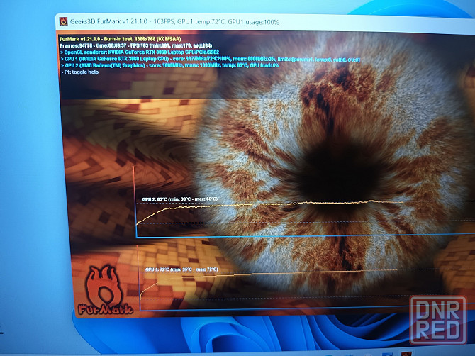Click the Geeks3D FurMark window title text
The height and width of the screenshot is (356, 475).
click(174, 22)
